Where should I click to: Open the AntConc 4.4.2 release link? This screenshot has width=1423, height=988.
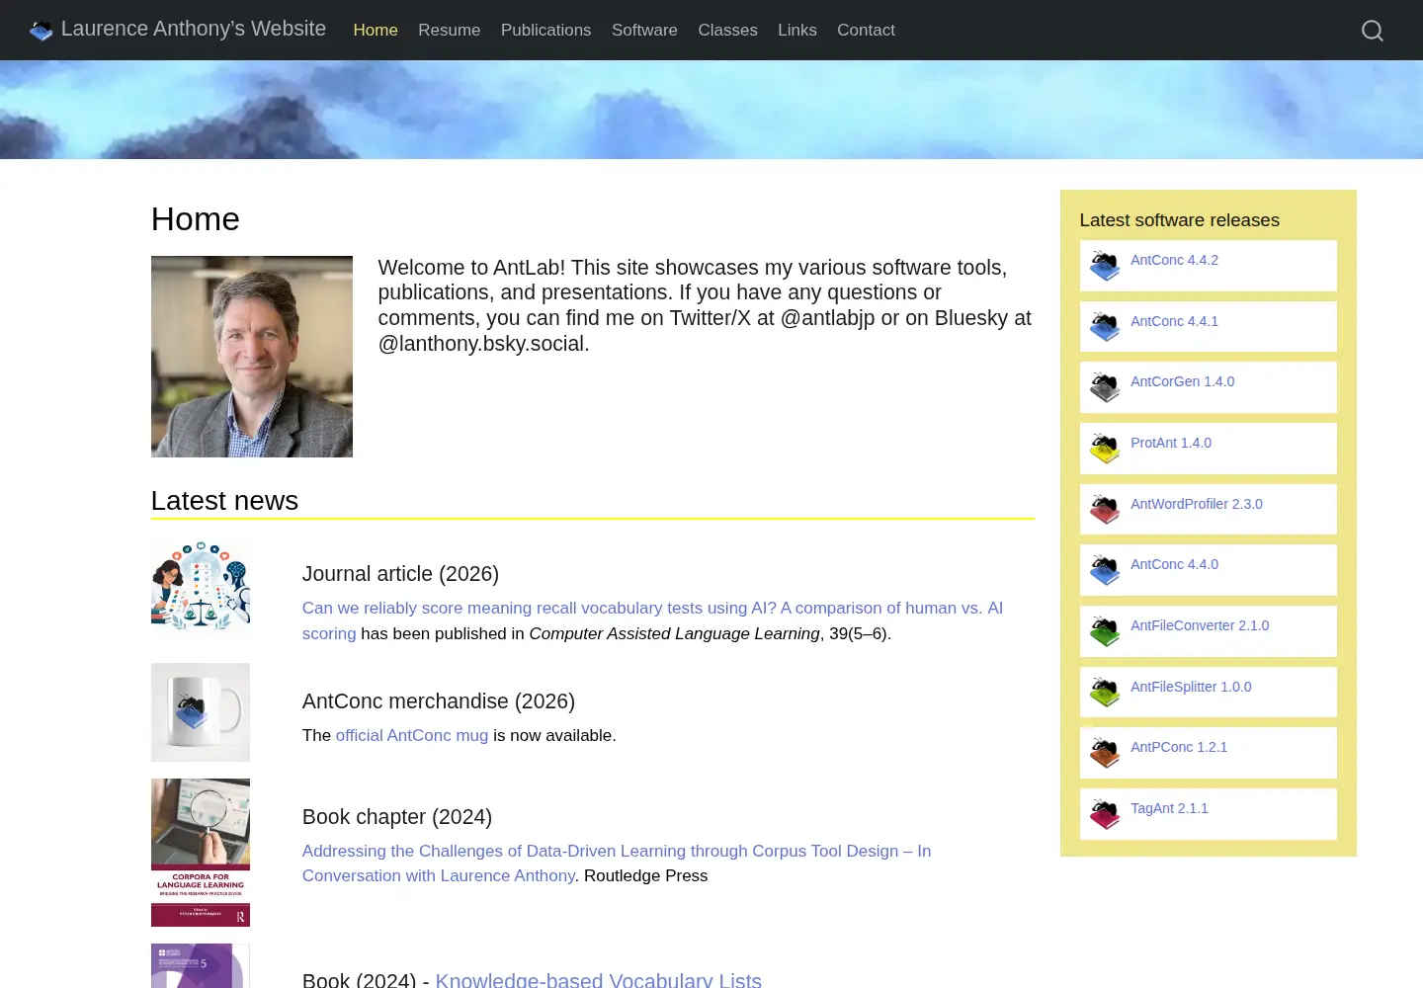[x=1175, y=260]
